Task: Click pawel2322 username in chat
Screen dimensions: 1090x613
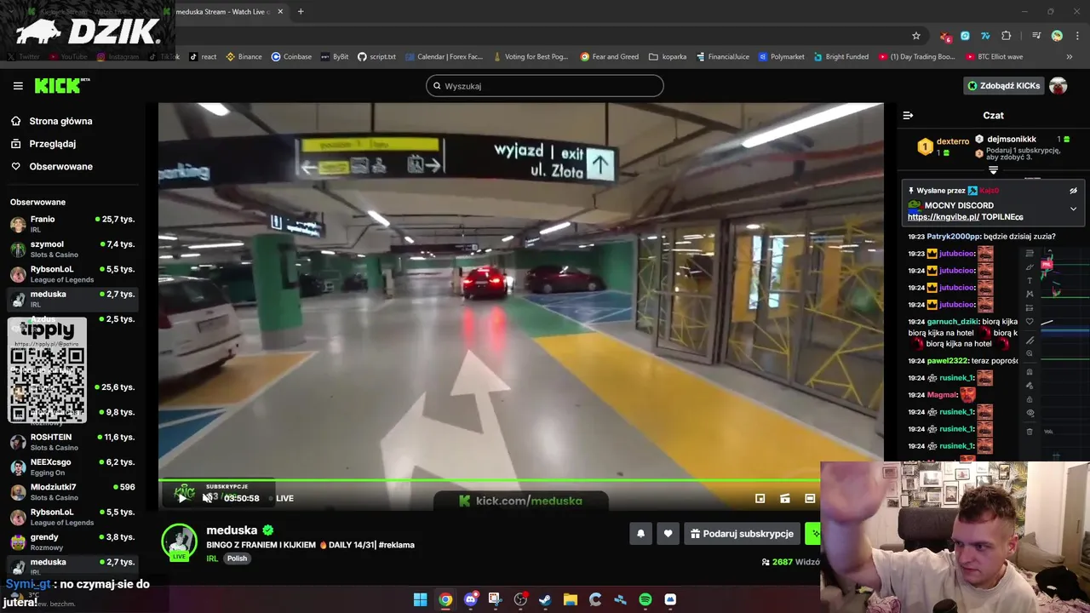Action: click(x=947, y=361)
